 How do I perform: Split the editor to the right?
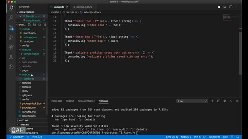[x=231, y=7]
